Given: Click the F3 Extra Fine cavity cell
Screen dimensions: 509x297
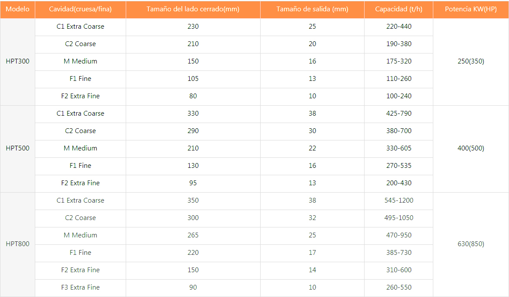Looking at the screenshot, I should pos(80,287).
